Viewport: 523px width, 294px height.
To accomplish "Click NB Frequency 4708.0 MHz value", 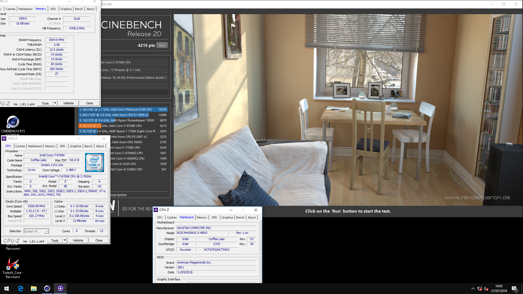I will [x=77, y=28].
